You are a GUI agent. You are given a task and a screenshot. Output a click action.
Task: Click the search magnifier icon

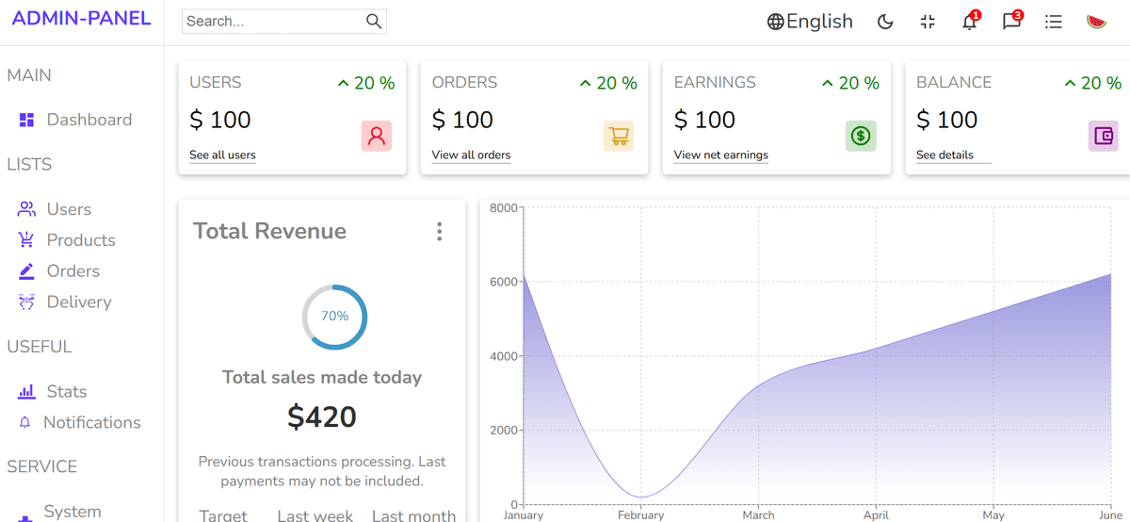click(x=374, y=22)
